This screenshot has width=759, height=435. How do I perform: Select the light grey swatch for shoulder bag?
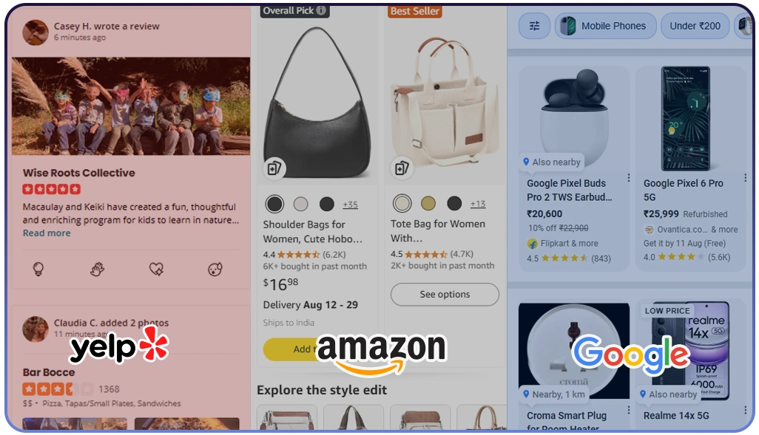(300, 204)
